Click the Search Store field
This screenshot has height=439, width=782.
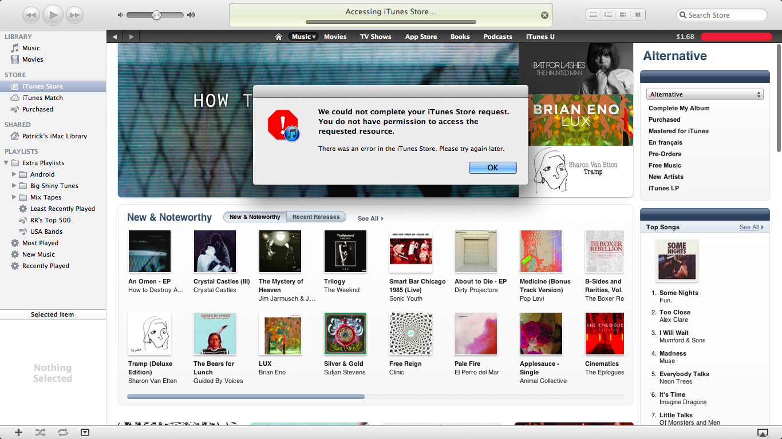point(722,15)
